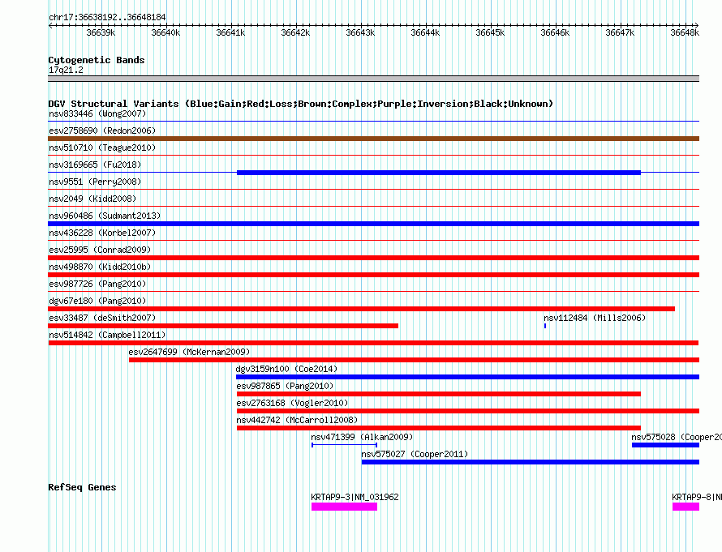Click the gray 17q21.2 cytogenetic band bar

click(x=373, y=79)
